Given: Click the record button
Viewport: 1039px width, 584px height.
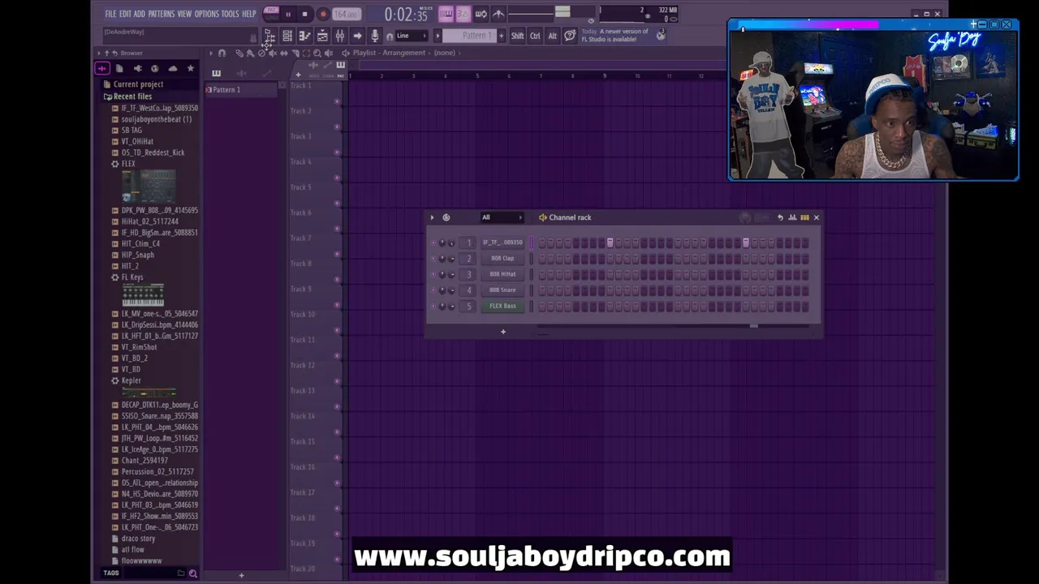Looking at the screenshot, I should pyautogui.click(x=322, y=14).
